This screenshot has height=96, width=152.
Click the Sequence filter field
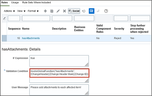point(14,18)
